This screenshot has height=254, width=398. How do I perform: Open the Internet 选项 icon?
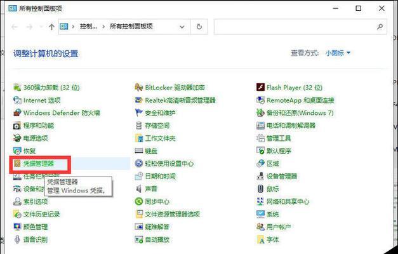tap(17, 100)
